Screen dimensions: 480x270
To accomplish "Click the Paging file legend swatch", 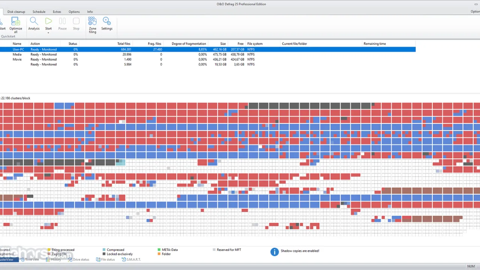I will pyautogui.click(x=49, y=254).
